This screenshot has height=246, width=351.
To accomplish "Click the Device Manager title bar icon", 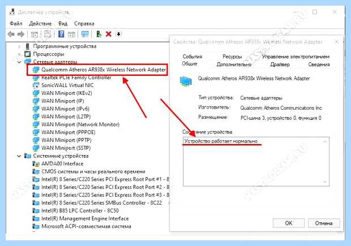I will click(12, 12).
